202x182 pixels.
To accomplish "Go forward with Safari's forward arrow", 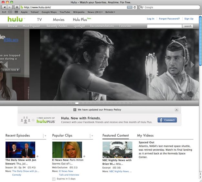I will 10,7.
